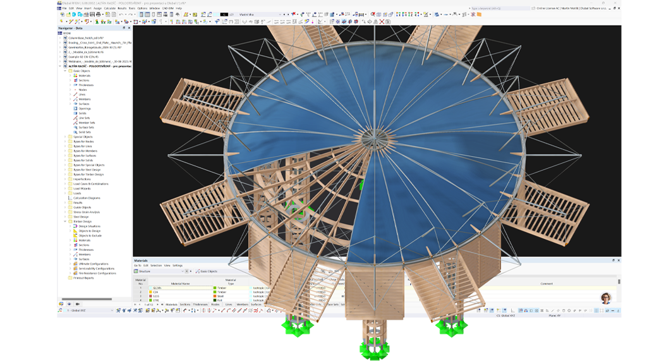This screenshot has width=647, height=364.
Task: Select the Member Sets icon in navigator
Action: [75, 122]
